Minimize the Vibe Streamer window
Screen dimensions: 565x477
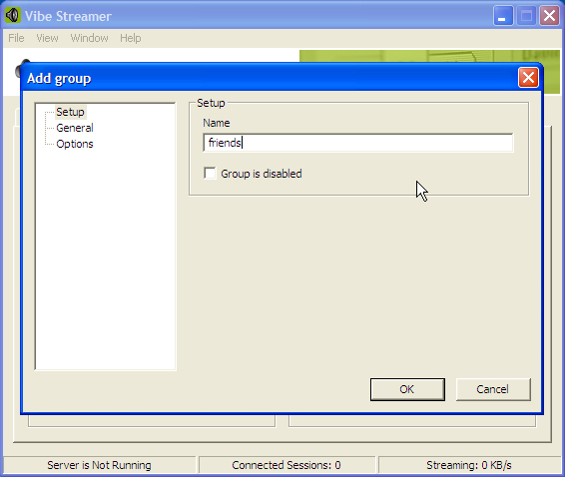(x=503, y=16)
